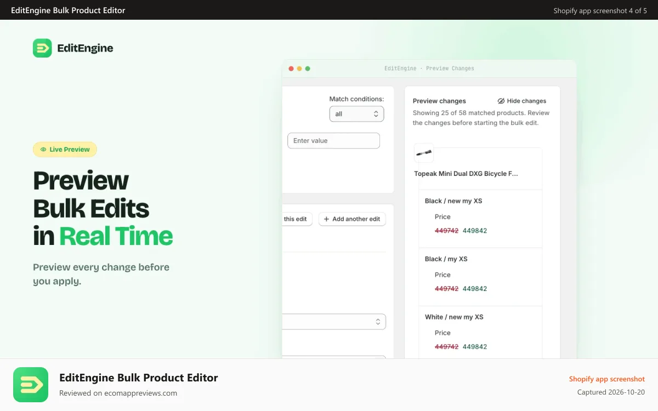
Task: Click the 'Captured 2026-10-20' text
Action: 611,392
